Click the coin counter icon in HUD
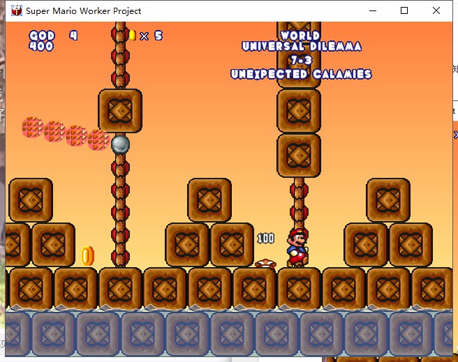Viewport: 458px width, 362px height. (x=133, y=36)
